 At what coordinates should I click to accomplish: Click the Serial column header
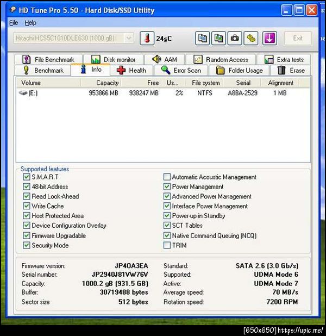(x=242, y=83)
